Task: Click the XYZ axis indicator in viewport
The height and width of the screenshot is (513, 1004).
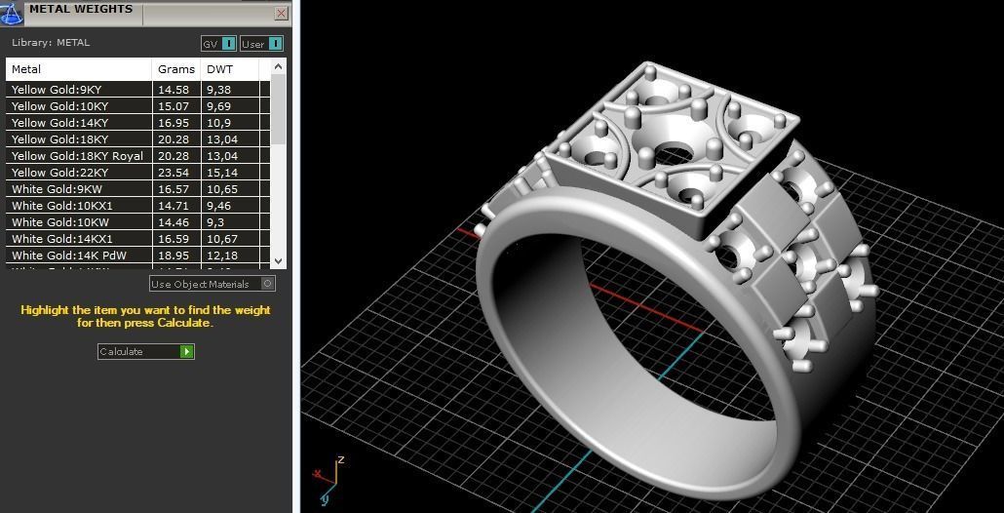Action: pos(329,479)
